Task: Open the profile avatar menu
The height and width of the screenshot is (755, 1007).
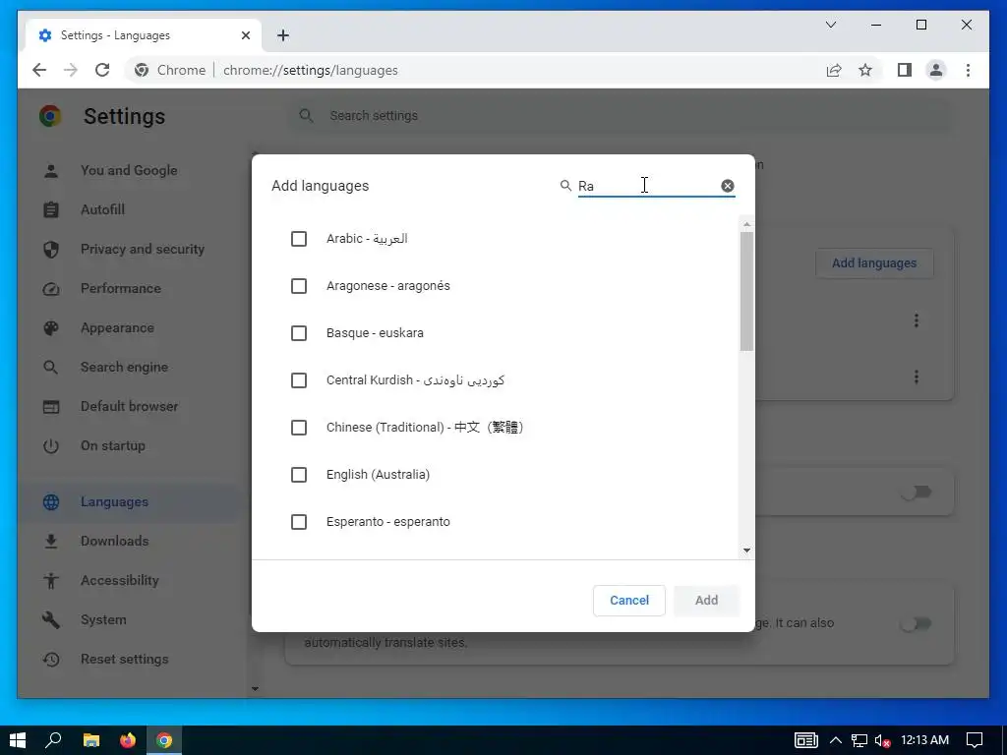Action: 936,70
